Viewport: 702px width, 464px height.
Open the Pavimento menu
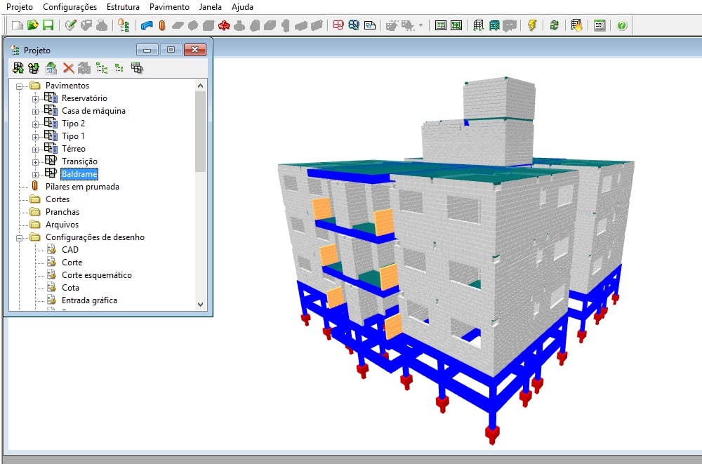pyautogui.click(x=169, y=7)
